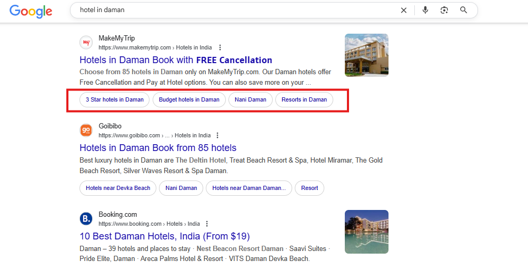This screenshot has width=528, height=271.
Task: Open Booking.com result three-dot options
Action: pos(207,224)
